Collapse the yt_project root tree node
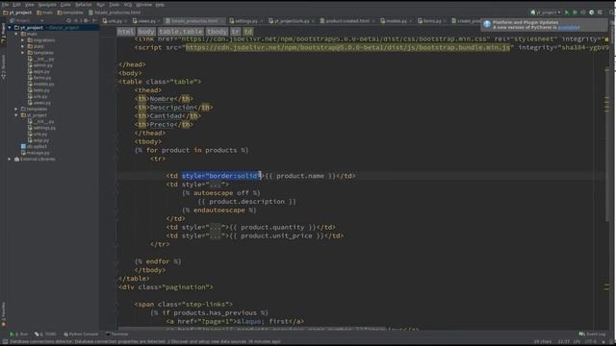The image size is (616, 346). [10, 28]
